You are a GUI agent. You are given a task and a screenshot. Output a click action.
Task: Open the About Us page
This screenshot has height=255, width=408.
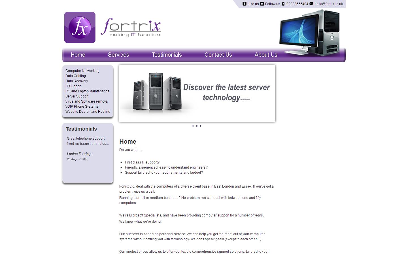tap(266, 55)
